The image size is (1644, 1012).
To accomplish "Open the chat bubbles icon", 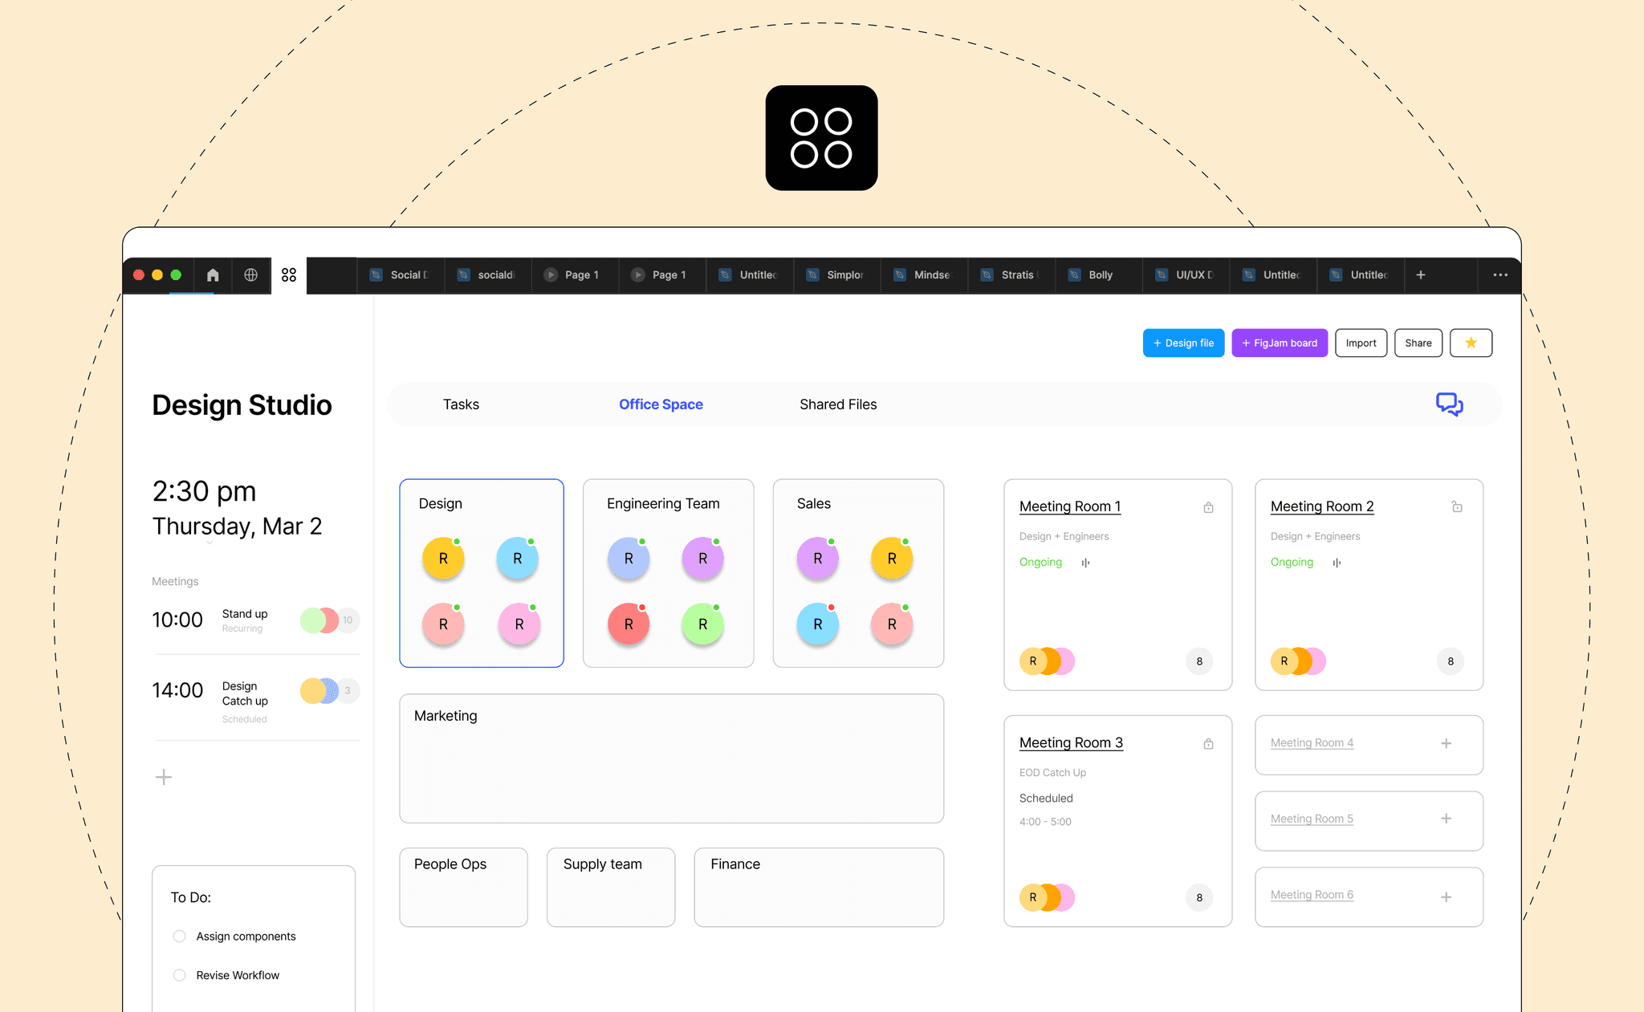I will [x=1449, y=404].
